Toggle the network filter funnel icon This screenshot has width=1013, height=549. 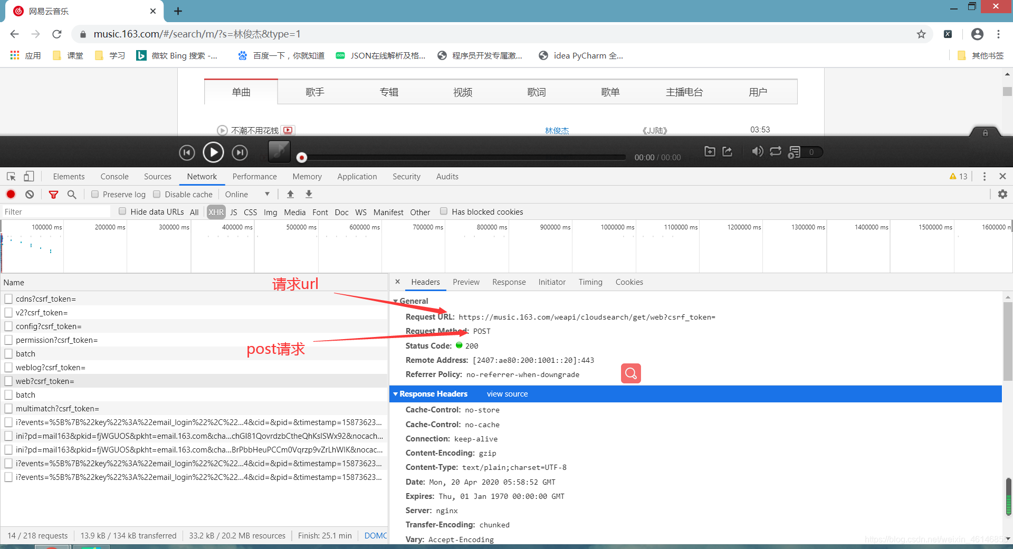click(x=53, y=195)
